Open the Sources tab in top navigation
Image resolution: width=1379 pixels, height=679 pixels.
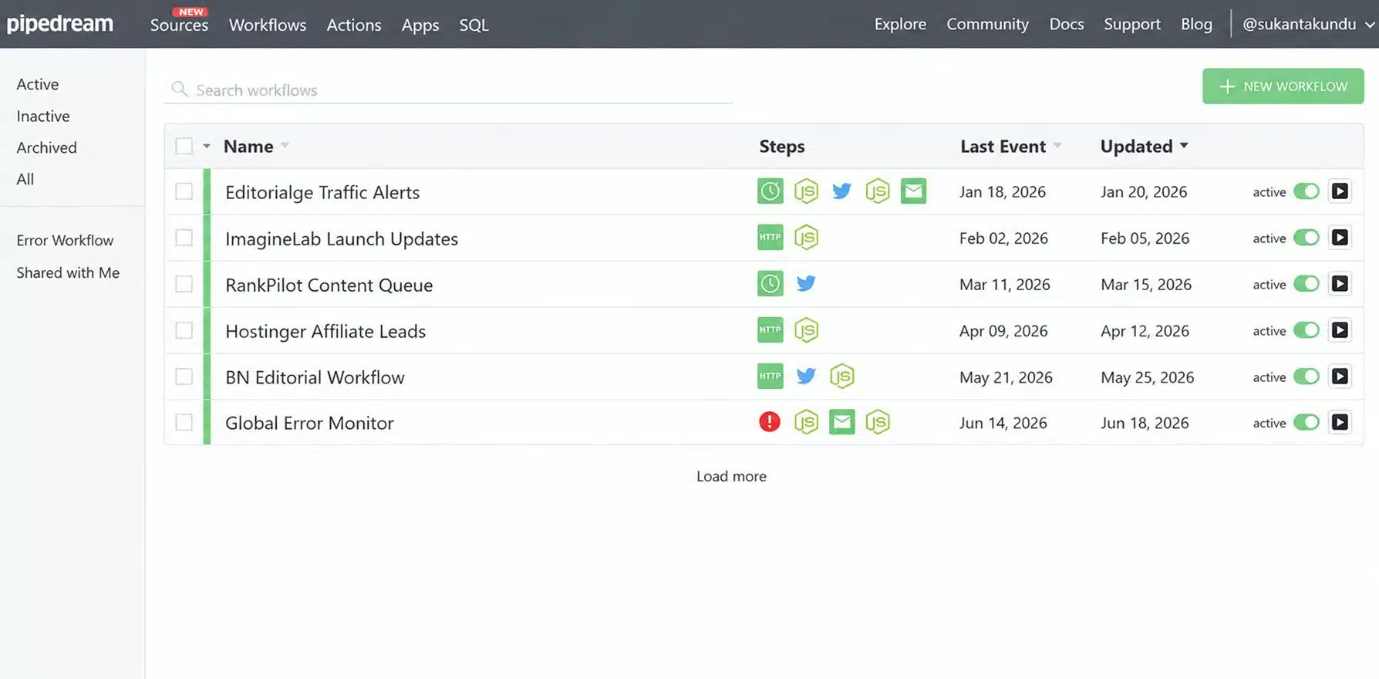point(179,25)
